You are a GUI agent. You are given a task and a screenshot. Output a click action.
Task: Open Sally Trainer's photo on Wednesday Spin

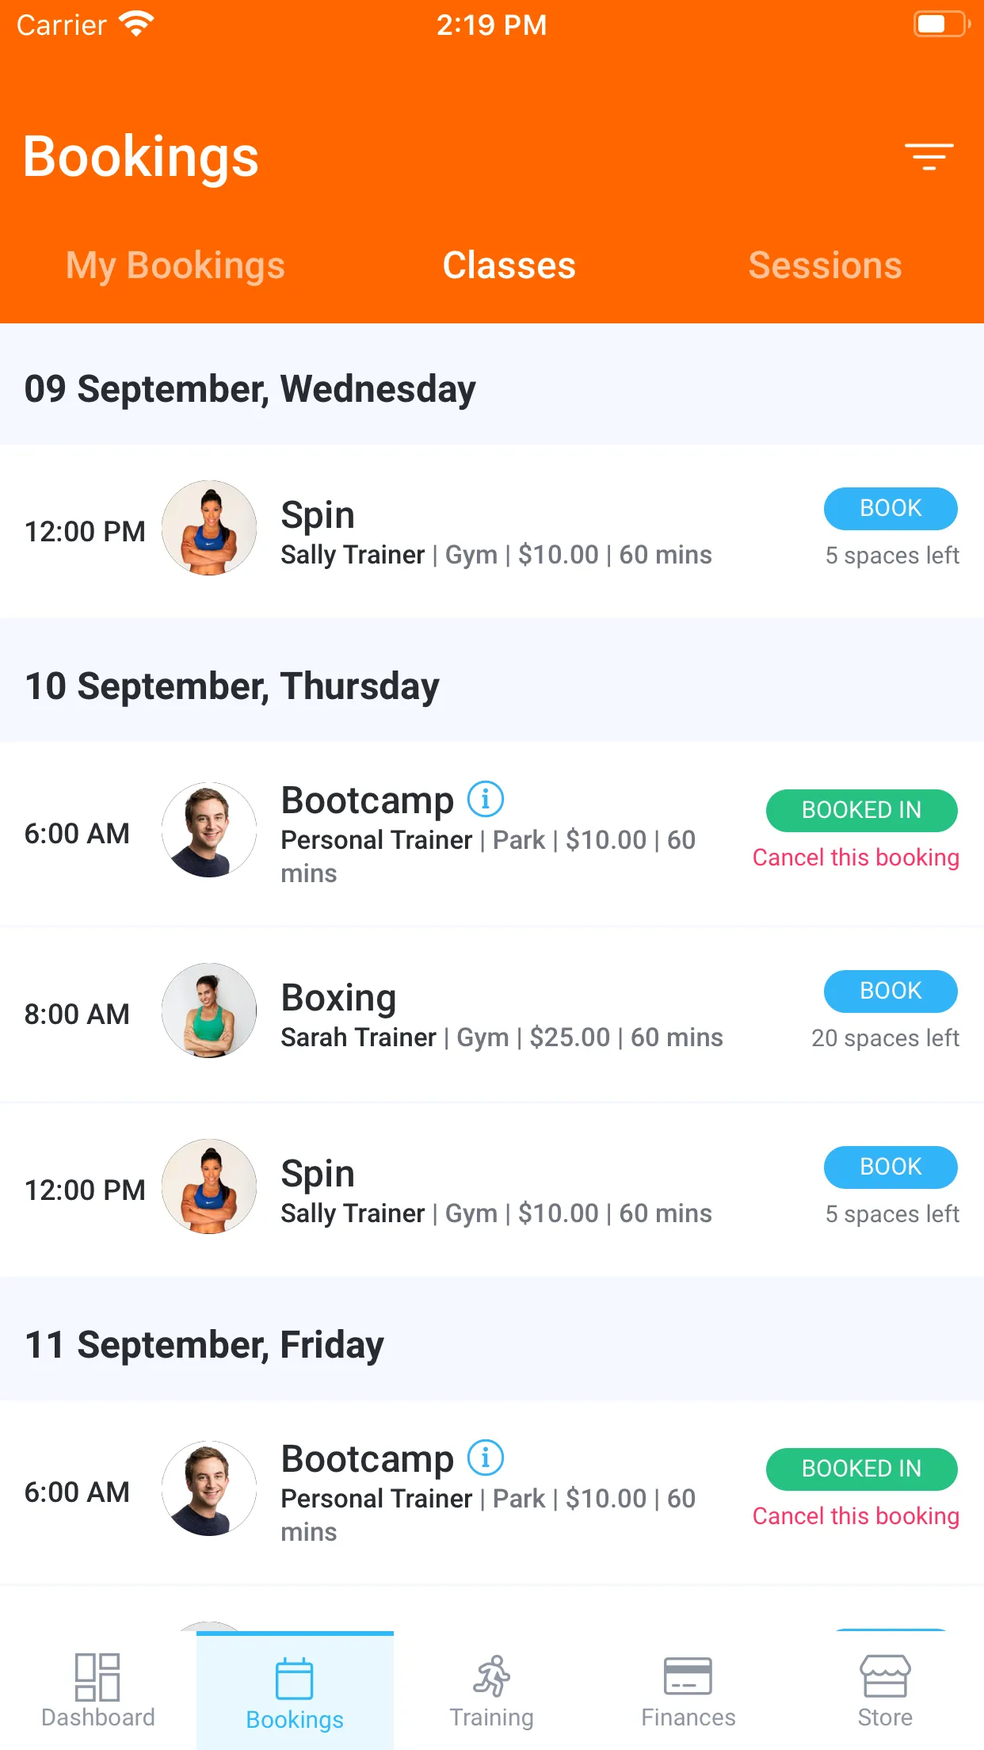click(209, 528)
